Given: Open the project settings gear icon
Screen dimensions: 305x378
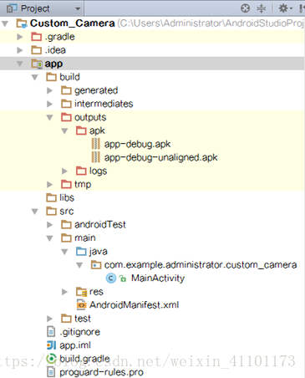Looking at the screenshot, I should pos(286,8).
